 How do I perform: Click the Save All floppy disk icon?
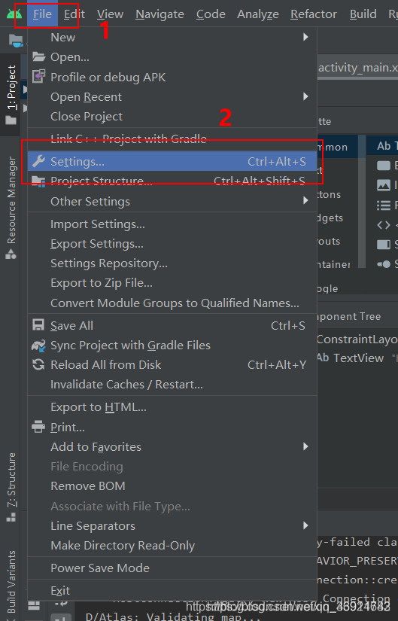click(38, 325)
